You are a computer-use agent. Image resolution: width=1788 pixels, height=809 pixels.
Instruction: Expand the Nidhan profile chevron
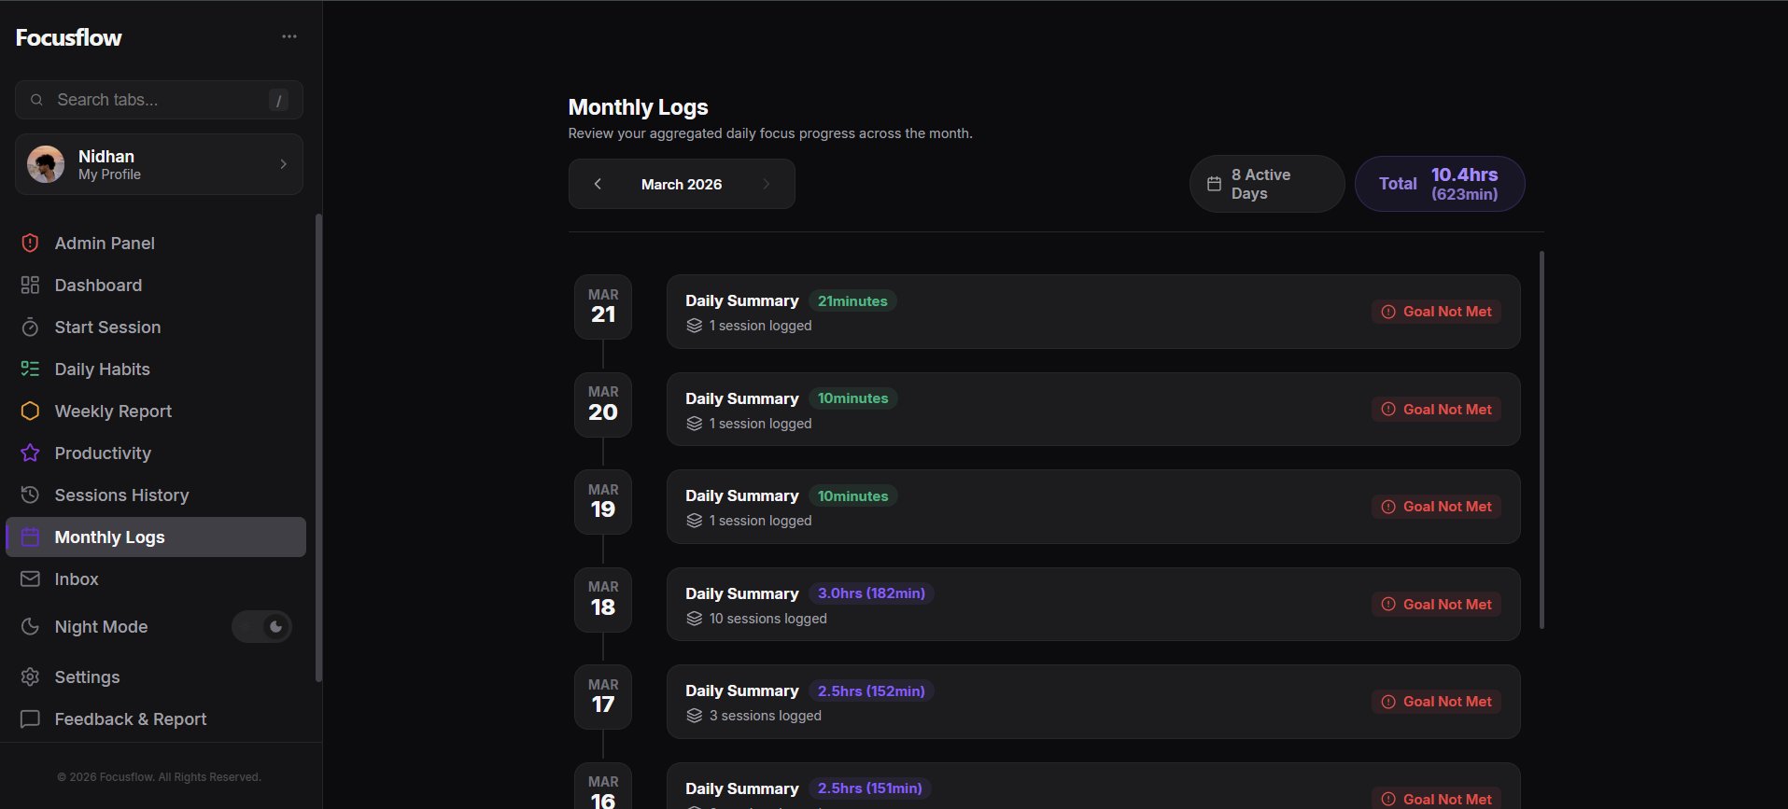click(x=284, y=164)
